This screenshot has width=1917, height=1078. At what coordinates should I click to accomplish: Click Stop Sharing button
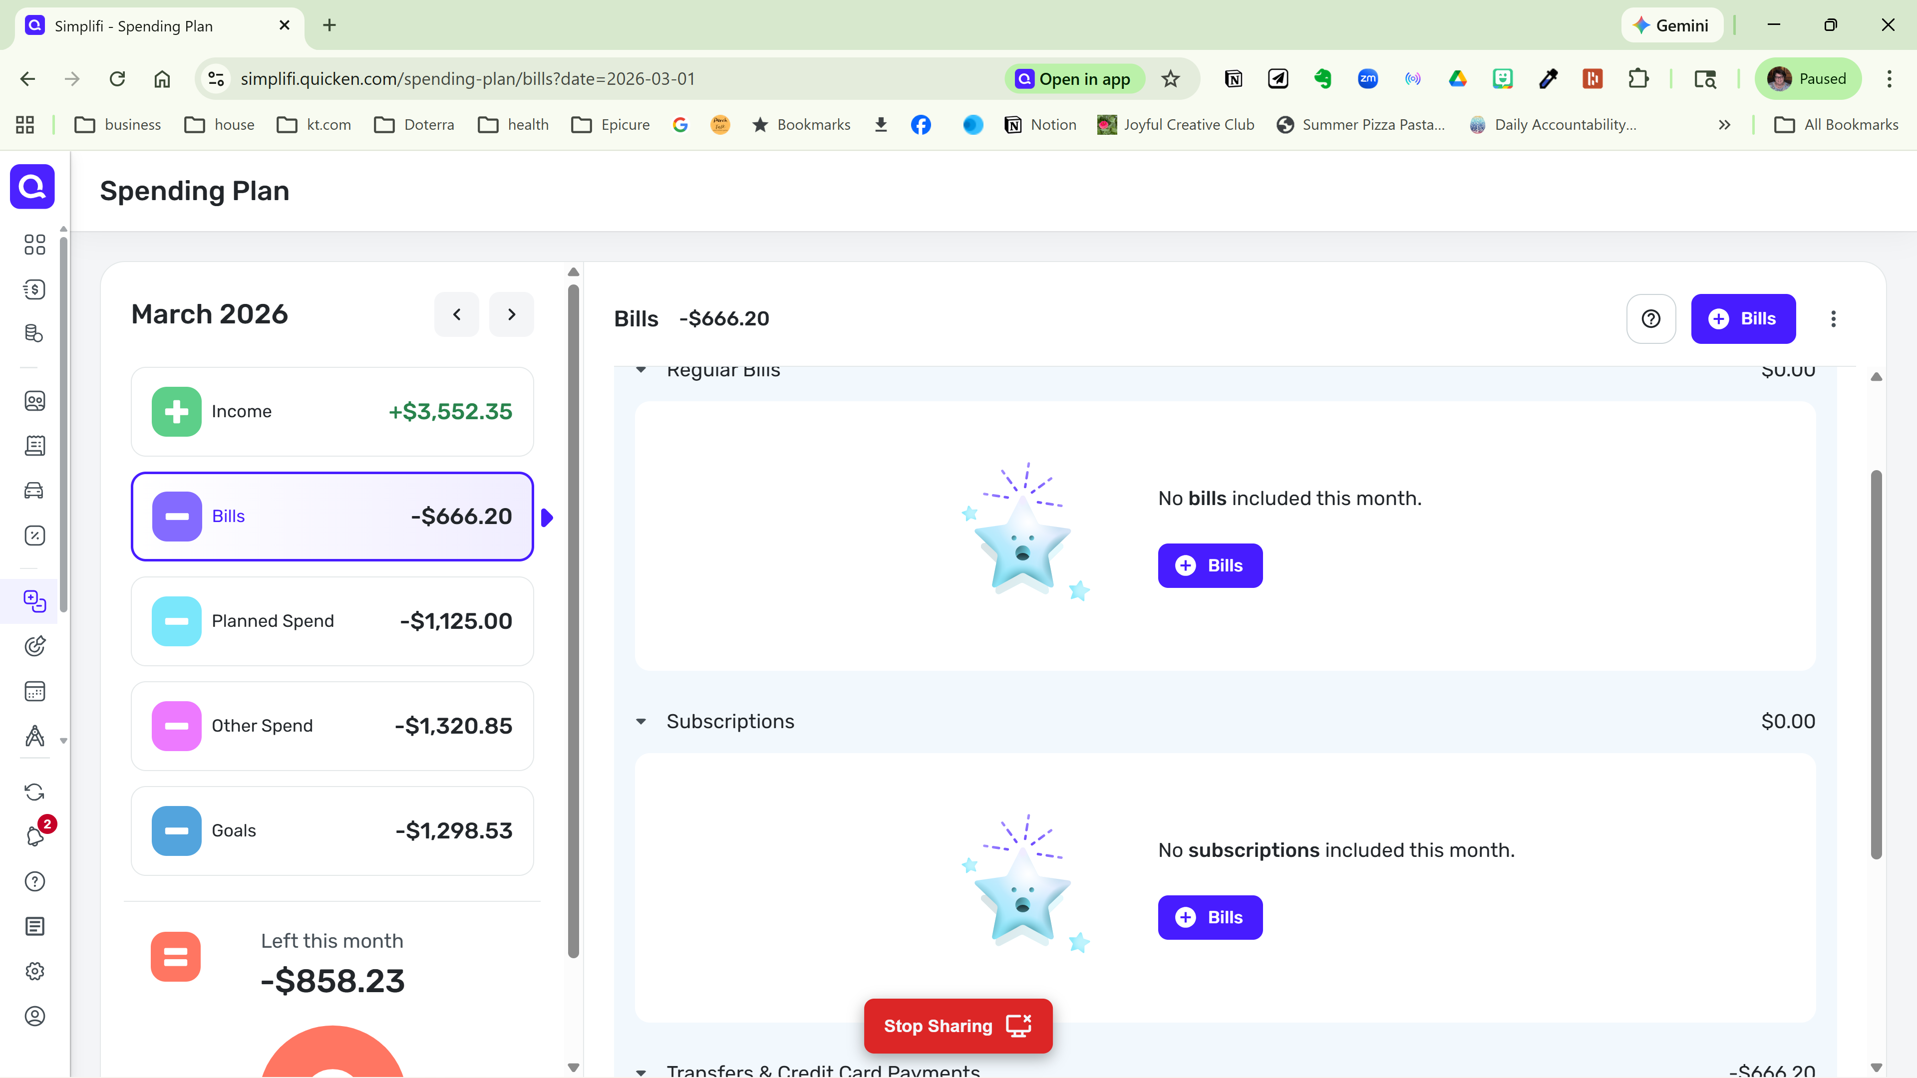pos(957,1026)
